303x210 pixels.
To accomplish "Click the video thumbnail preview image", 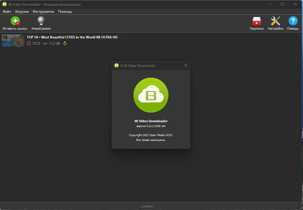I will [x=13, y=40].
